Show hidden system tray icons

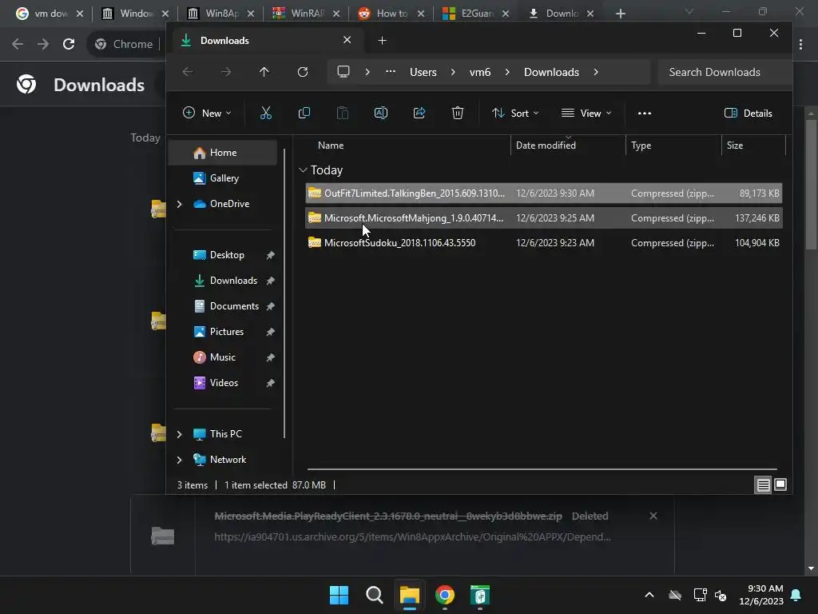click(x=649, y=595)
